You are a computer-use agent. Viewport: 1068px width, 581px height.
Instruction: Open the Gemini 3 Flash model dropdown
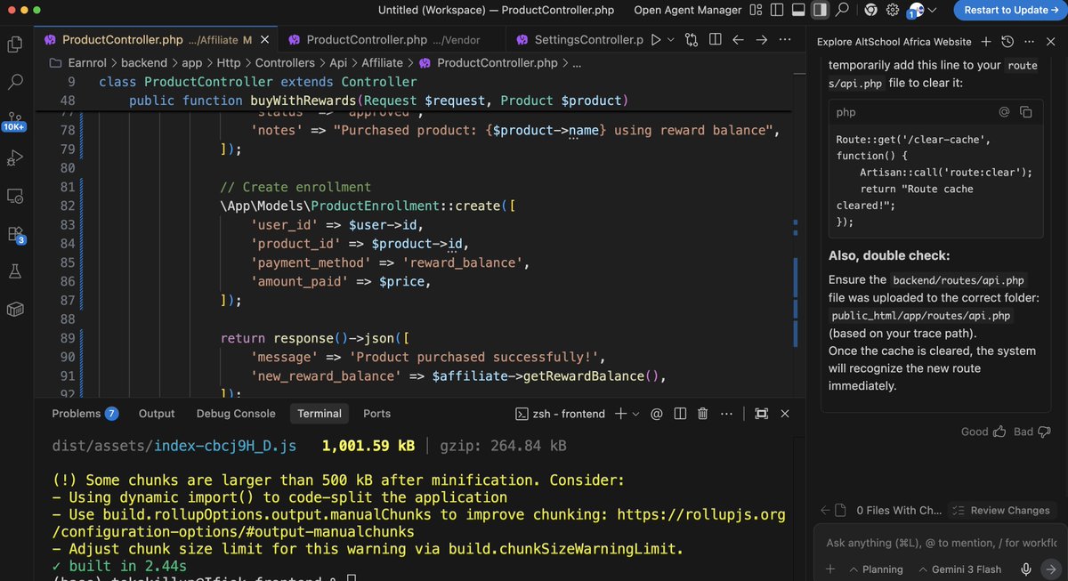[x=959, y=569]
